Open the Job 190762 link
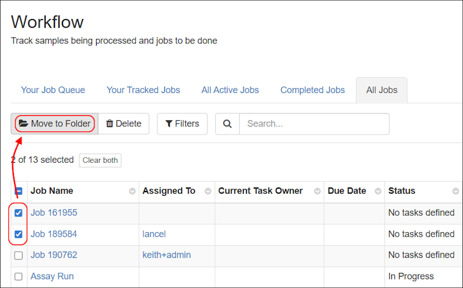The image size is (463, 288). (x=54, y=255)
